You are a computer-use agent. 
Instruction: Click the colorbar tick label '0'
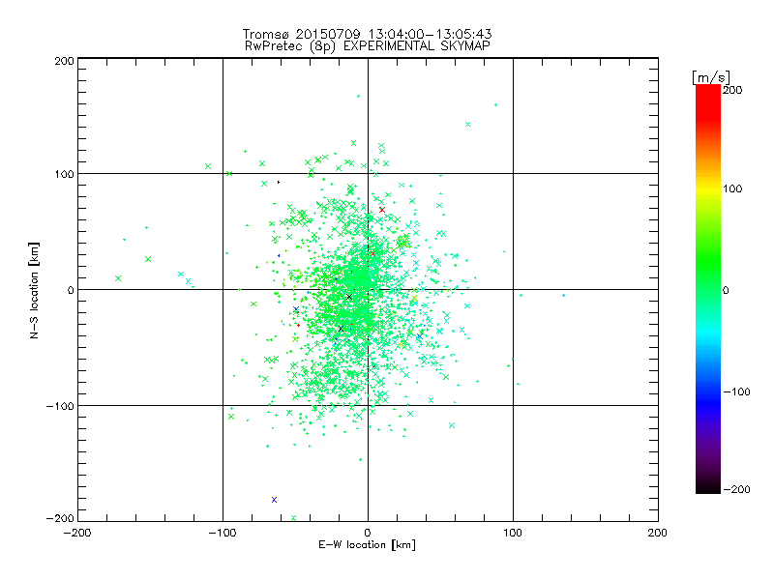click(726, 290)
